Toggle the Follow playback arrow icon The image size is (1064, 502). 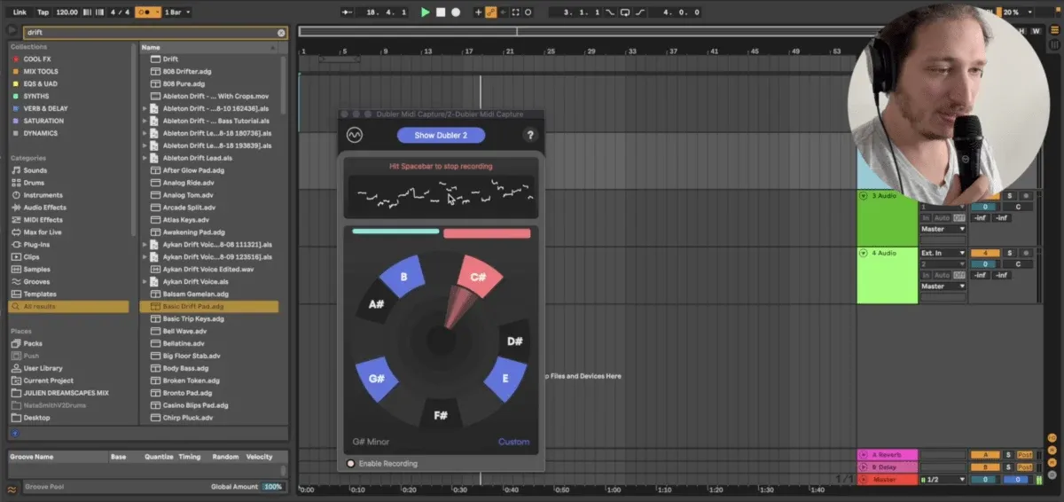click(347, 12)
